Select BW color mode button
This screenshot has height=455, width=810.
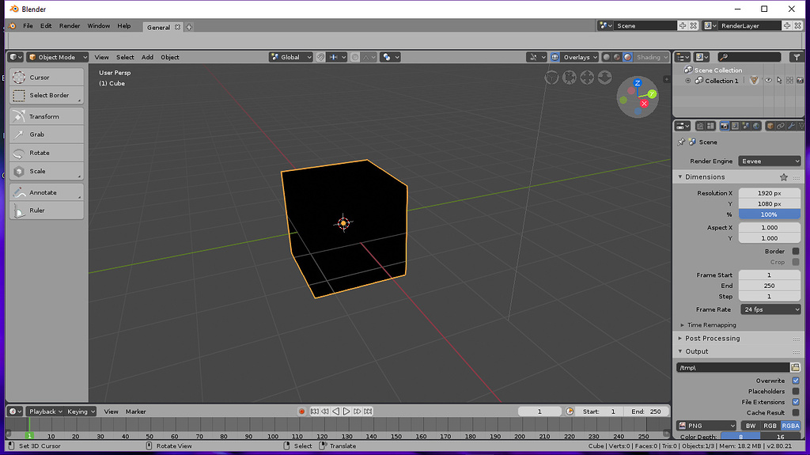[x=751, y=426]
